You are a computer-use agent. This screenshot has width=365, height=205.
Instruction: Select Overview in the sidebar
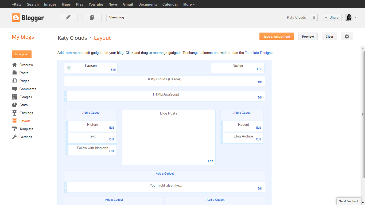coord(26,65)
